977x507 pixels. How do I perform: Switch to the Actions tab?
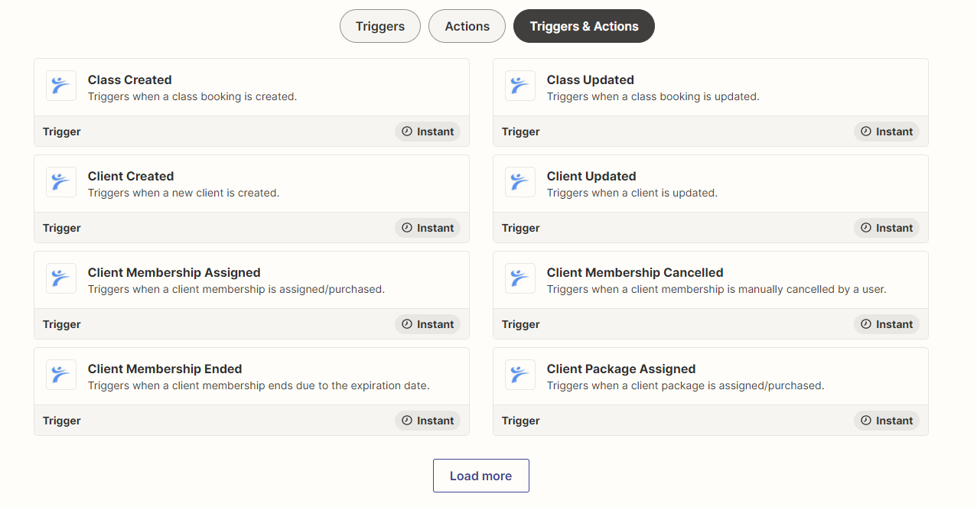[467, 25]
